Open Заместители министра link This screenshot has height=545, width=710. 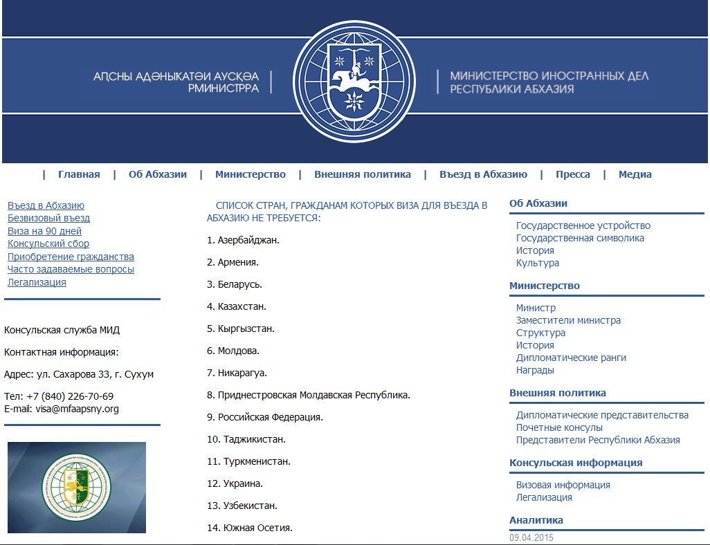(x=568, y=320)
